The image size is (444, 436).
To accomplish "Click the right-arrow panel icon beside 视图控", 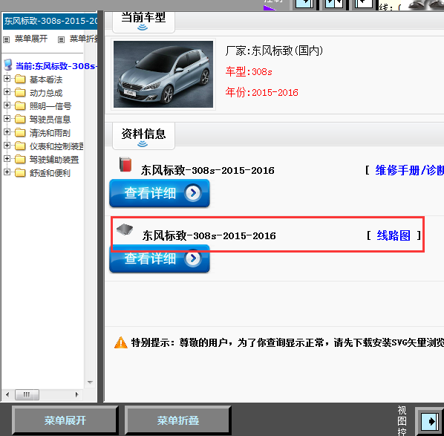I will [x=430, y=422].
